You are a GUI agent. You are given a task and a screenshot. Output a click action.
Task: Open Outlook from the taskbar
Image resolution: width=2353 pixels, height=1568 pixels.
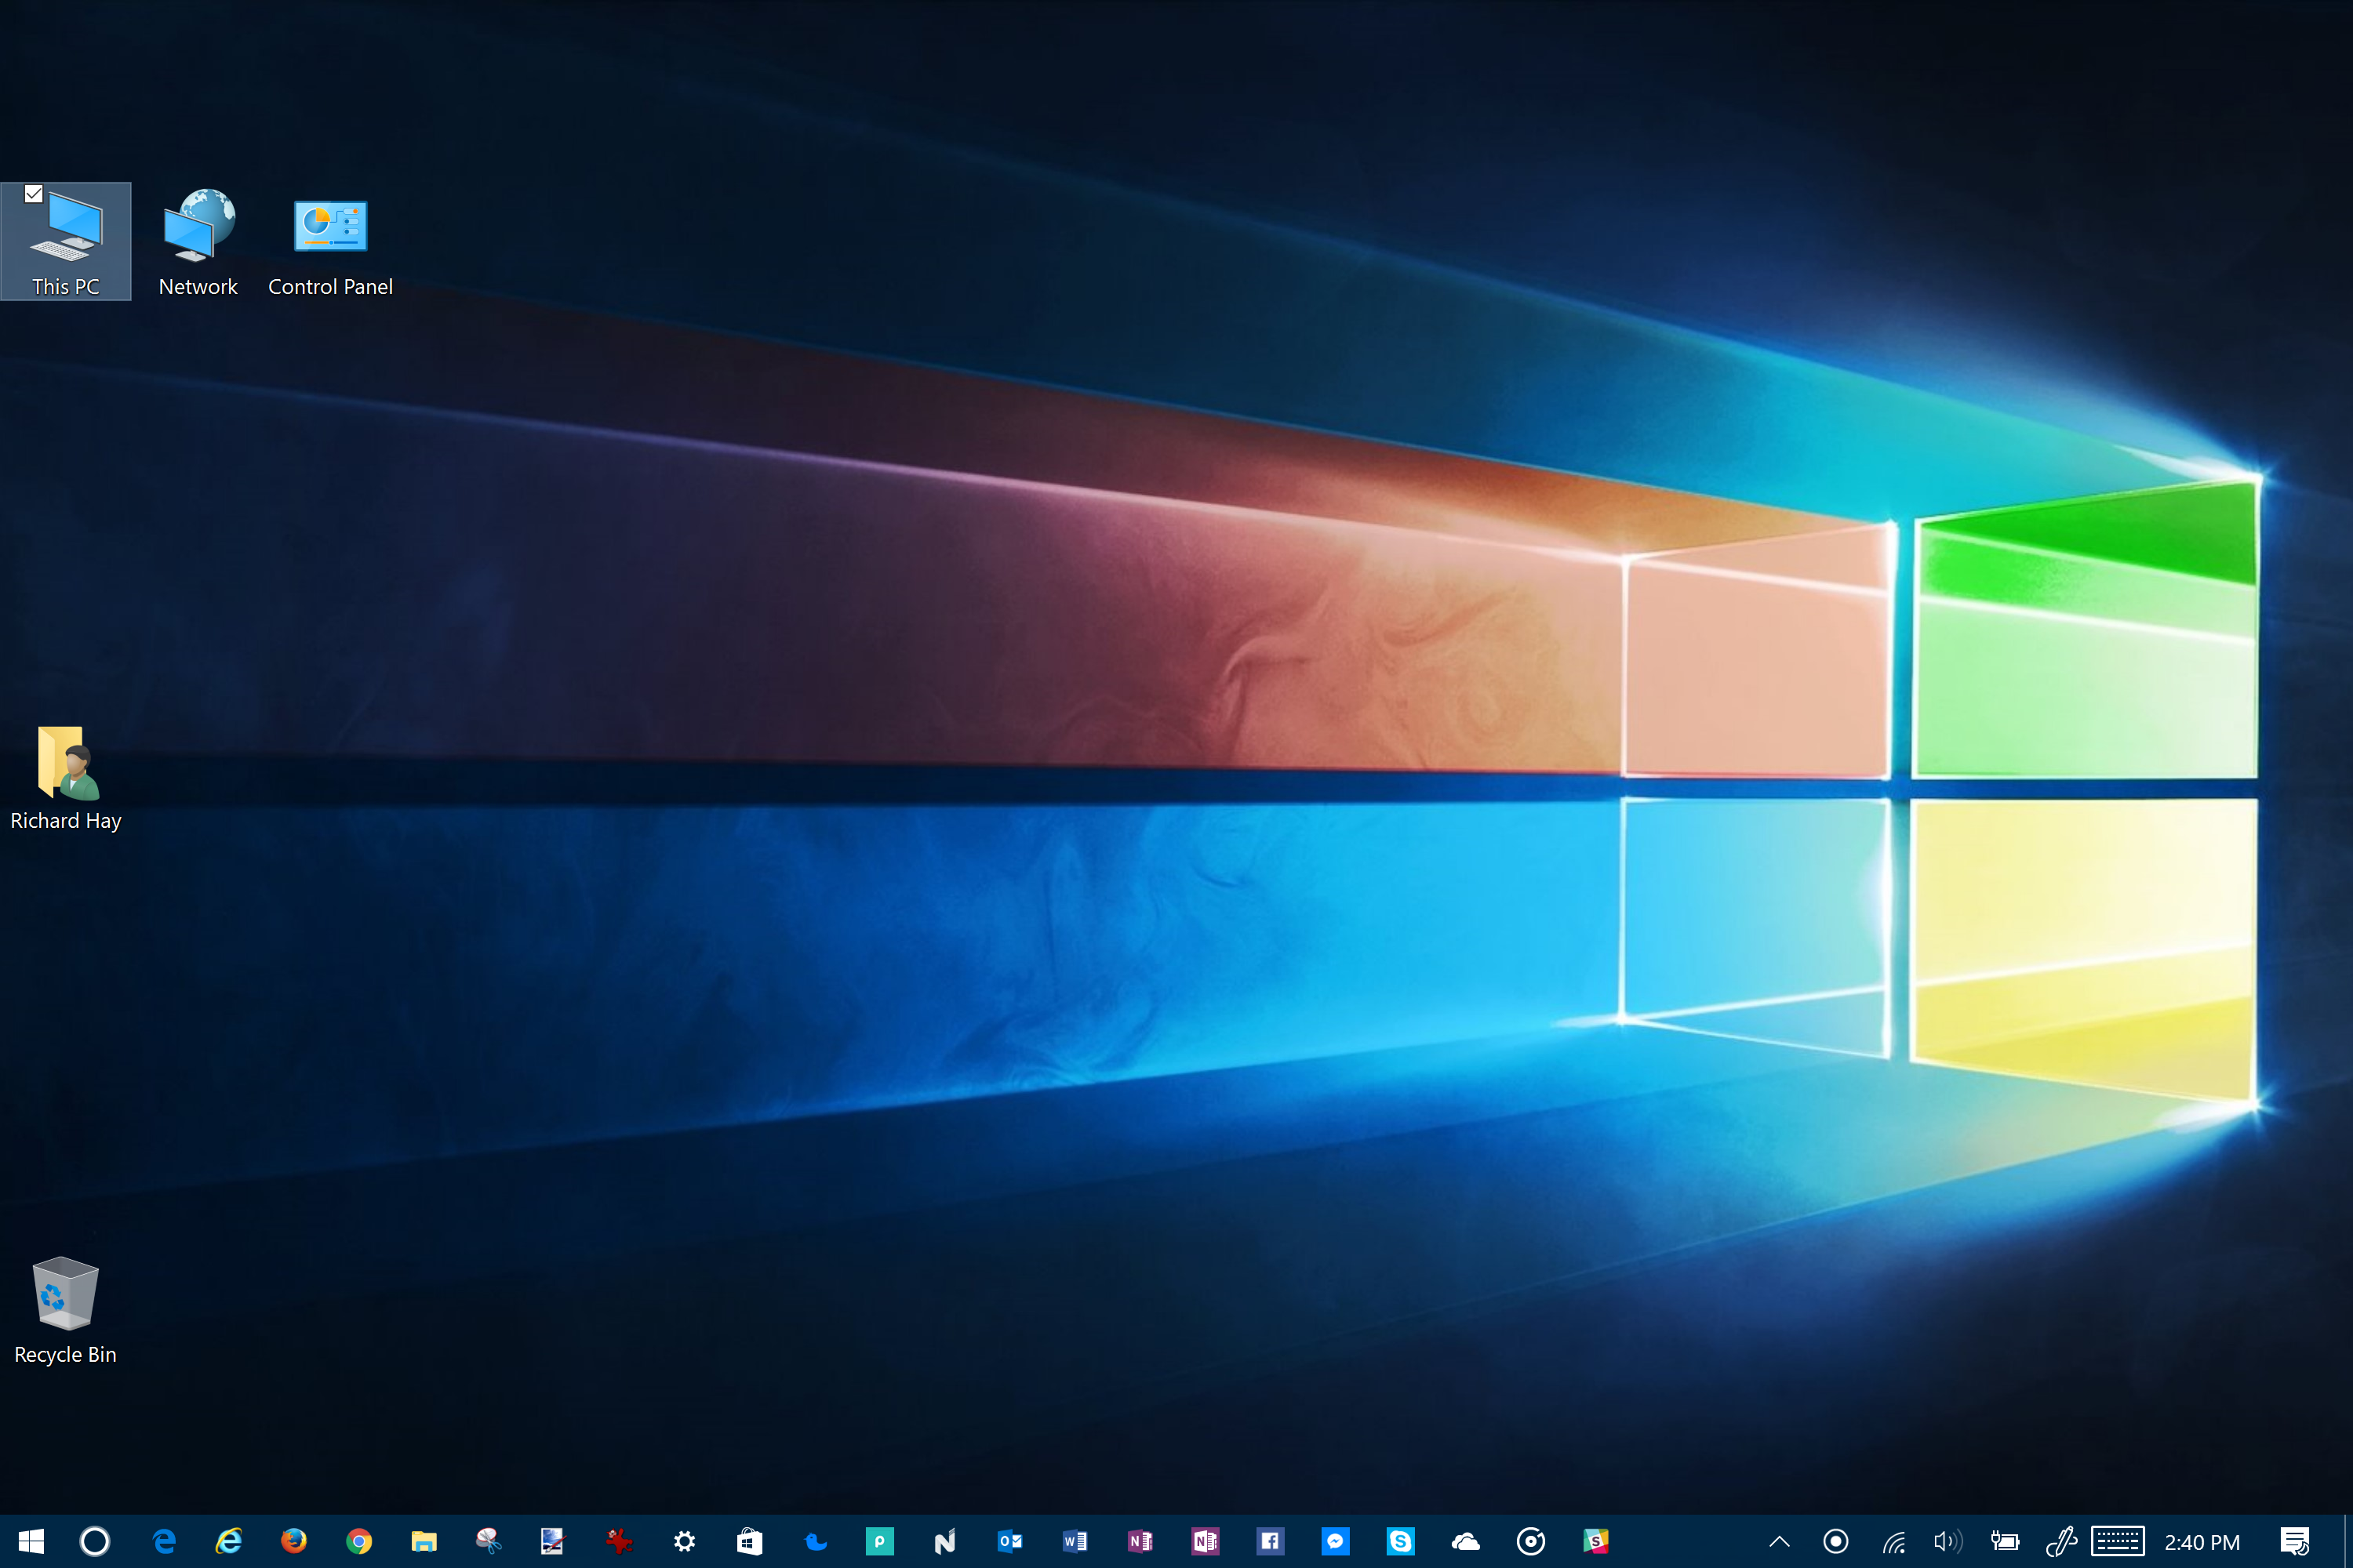tap(1009, 1541)
